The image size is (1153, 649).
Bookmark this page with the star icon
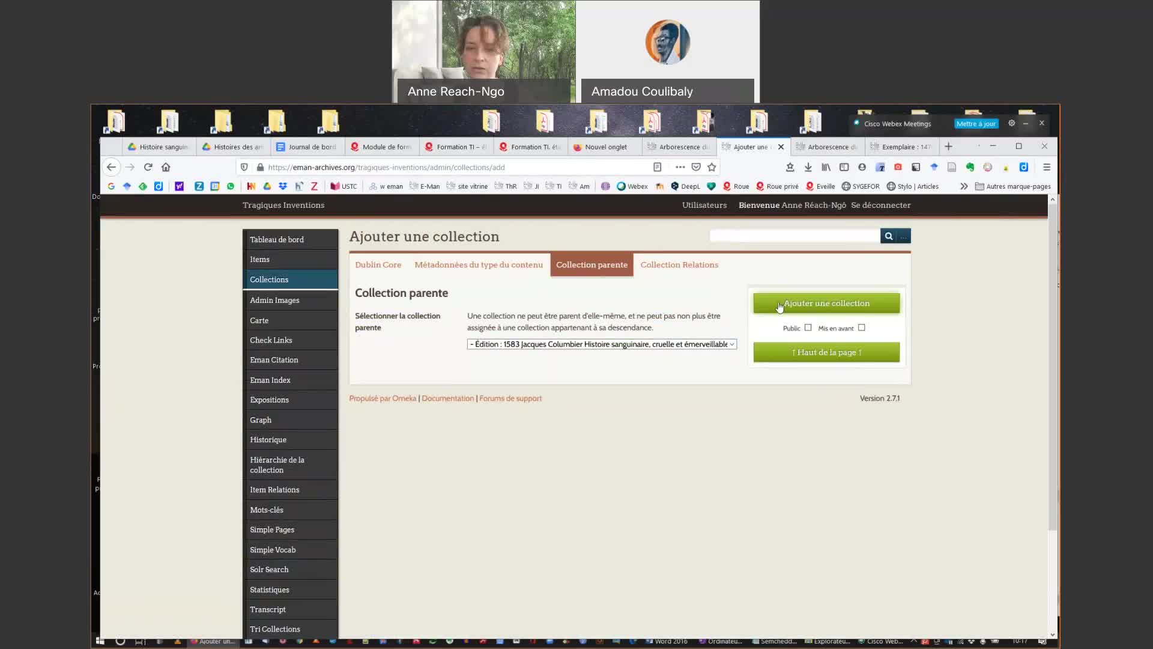point(712,167)
